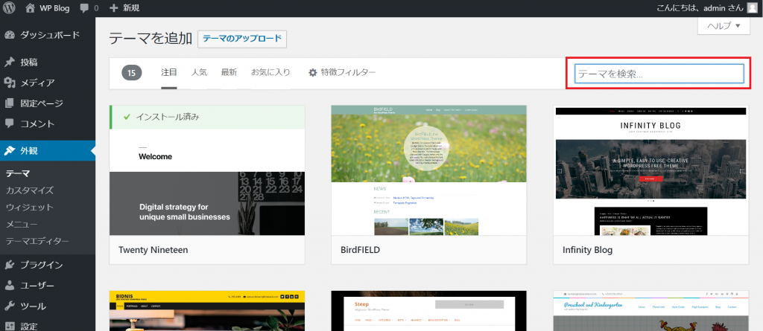
Task: Open the WP Blog home icon
Action: pos(31,7)
